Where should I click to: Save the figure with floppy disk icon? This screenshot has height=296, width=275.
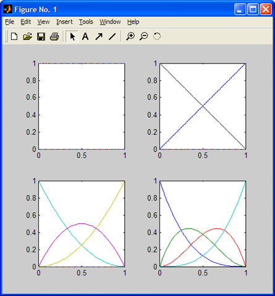pyautogui.click(x=41, y=36)
